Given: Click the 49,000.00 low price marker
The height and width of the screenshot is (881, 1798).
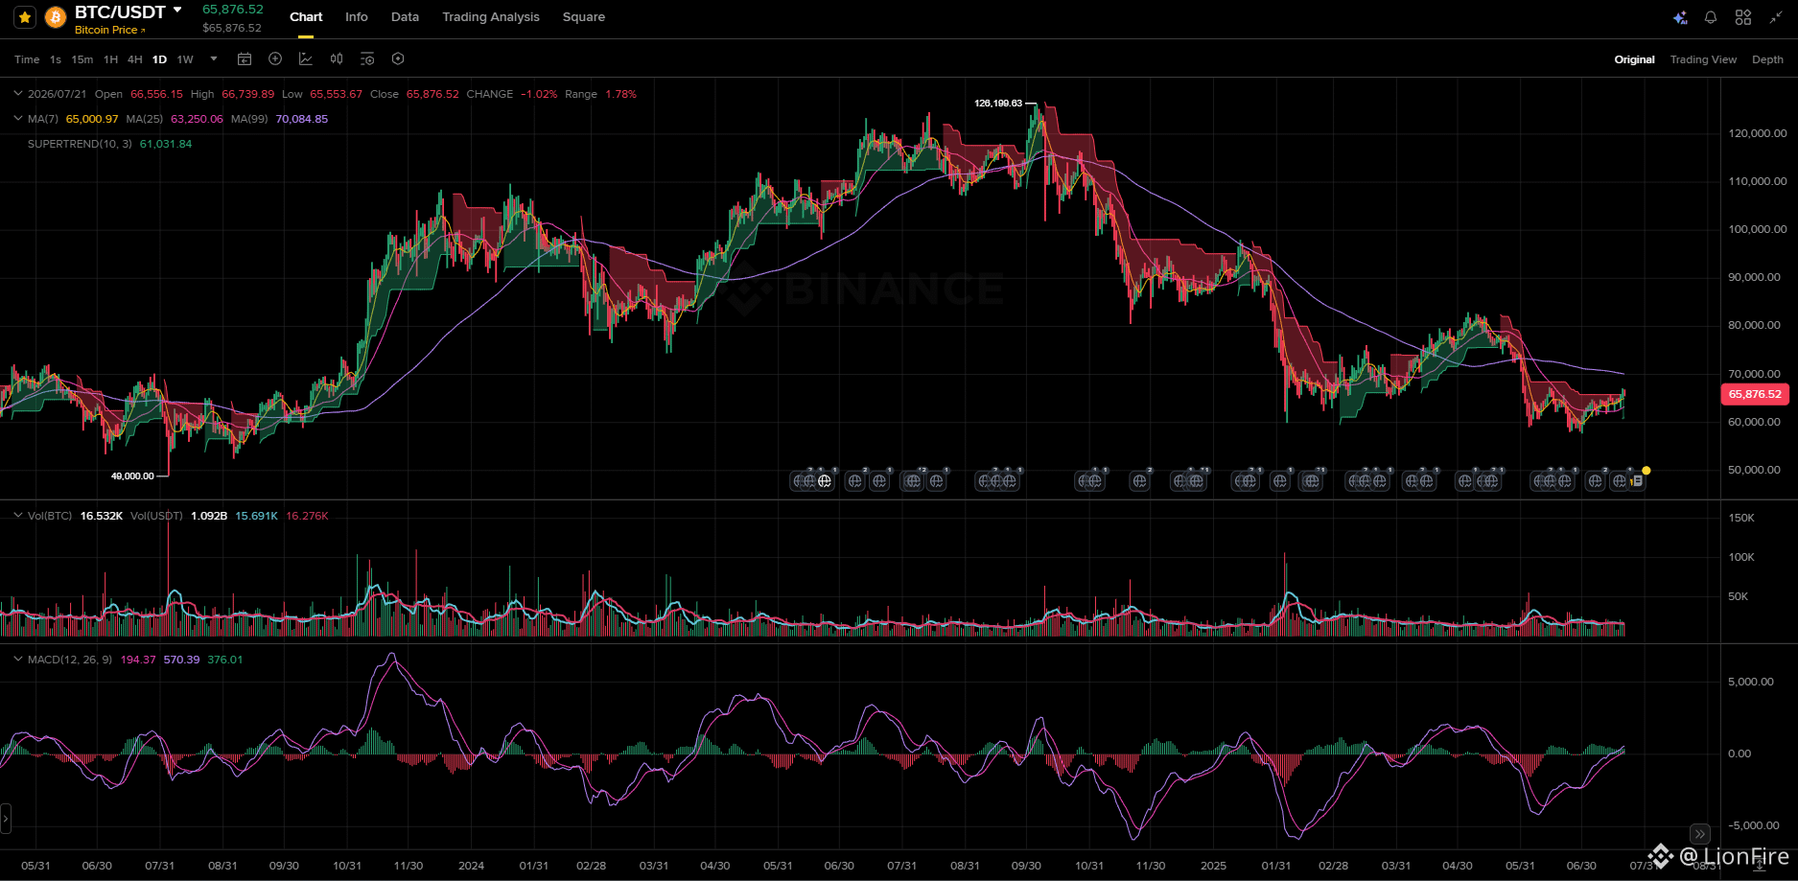Looking at the screenshot, I should tap(132, 475).
